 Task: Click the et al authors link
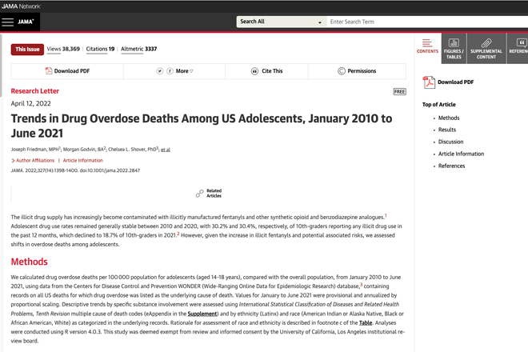(166, 150)
